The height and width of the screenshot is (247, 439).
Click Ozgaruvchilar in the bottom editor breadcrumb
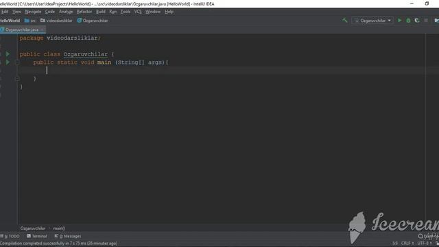32,228
